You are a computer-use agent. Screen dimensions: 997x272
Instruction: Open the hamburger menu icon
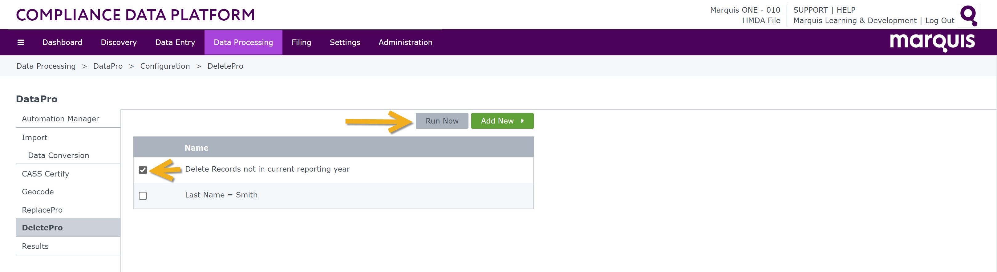tap(21, 42)
